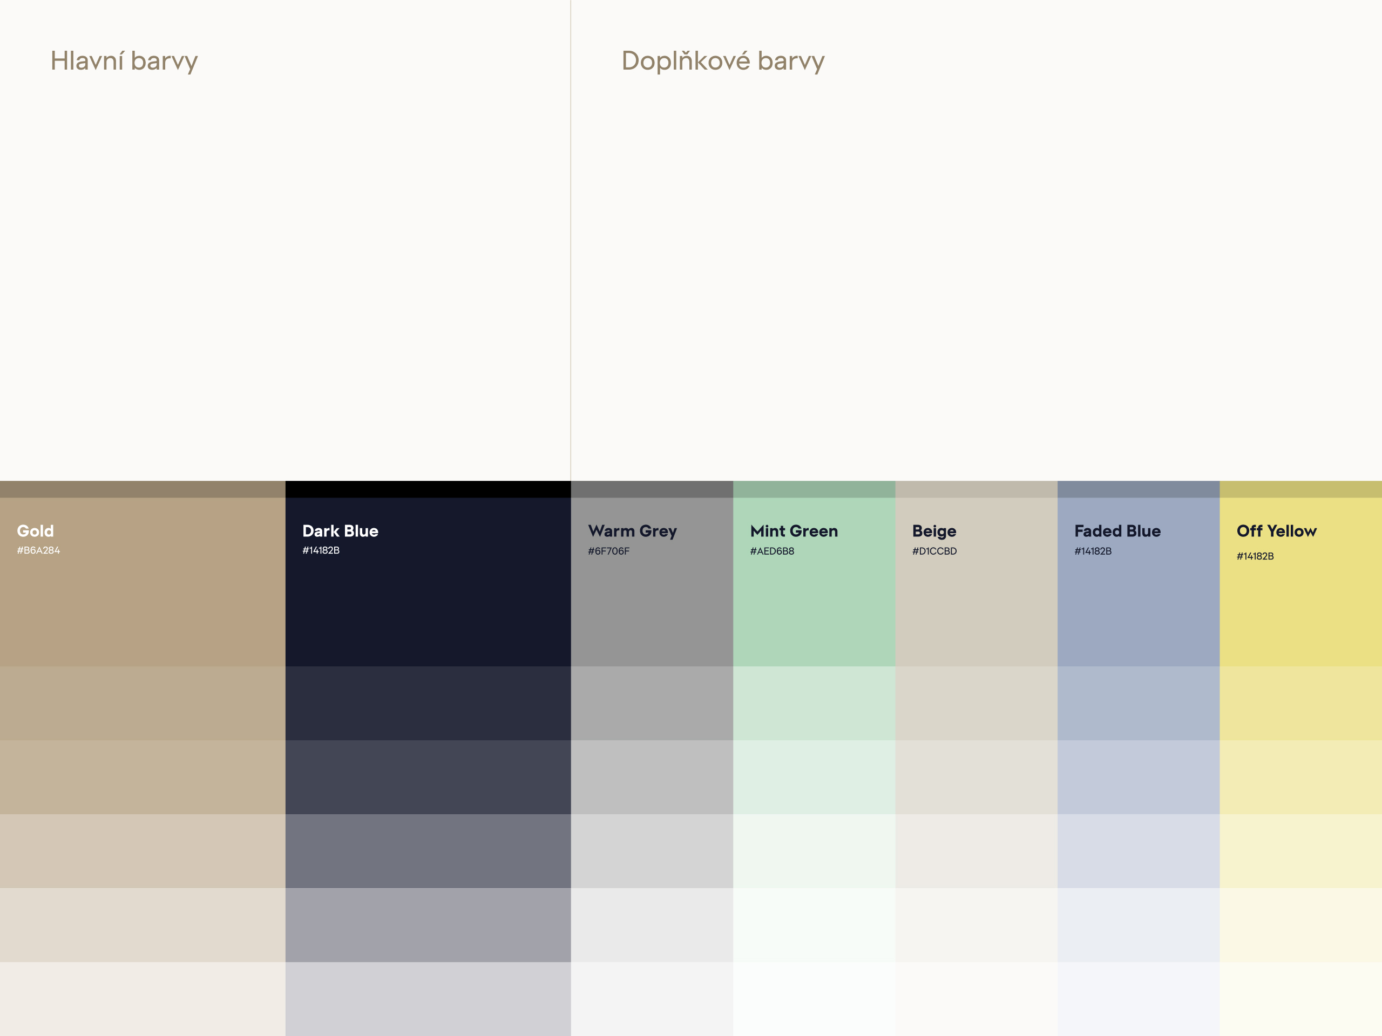Click the first Beige tint below main swatch
1382x1036 pixels.
[977, 703]
